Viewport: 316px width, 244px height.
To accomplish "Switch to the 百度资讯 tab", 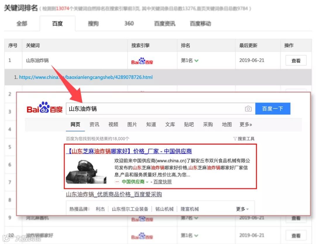I will tap(165, 24).
